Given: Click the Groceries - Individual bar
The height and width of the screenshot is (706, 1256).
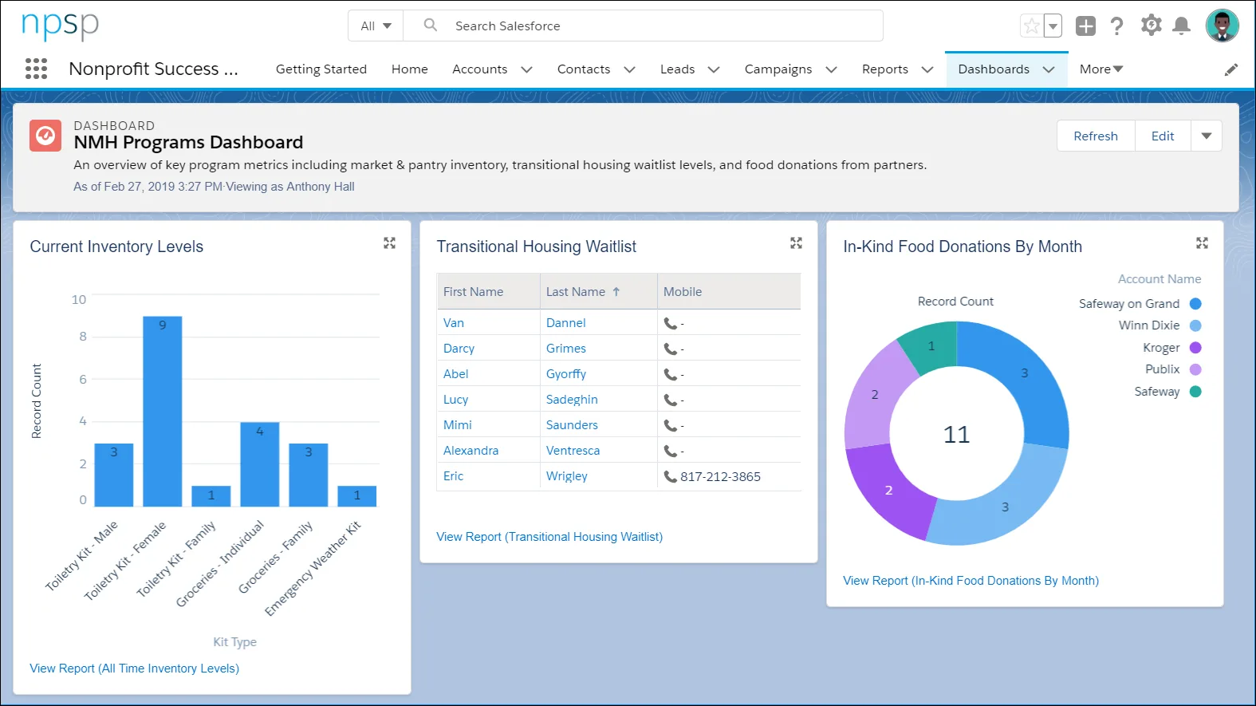Looking at the screenshot, I should (x=260, y=464).
